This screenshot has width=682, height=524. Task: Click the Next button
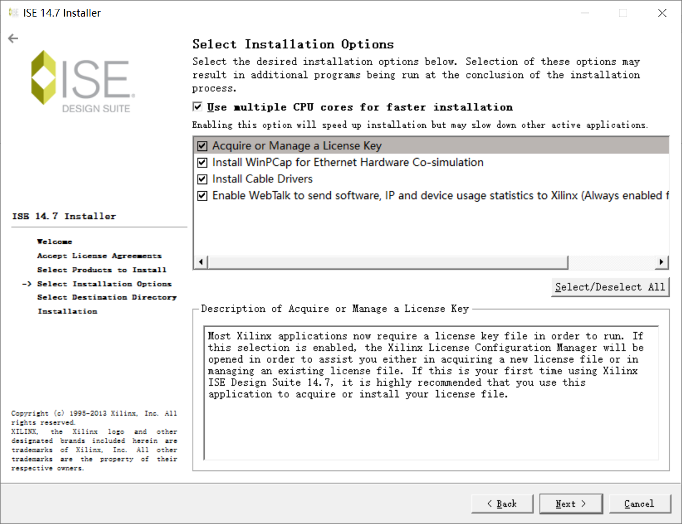[x=571, y=504]
